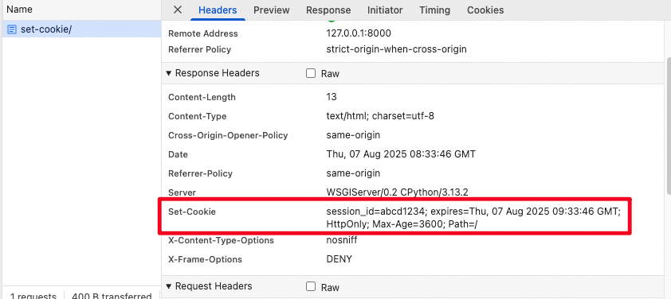
Task: Close the request details panel with X
Action: 177,10
